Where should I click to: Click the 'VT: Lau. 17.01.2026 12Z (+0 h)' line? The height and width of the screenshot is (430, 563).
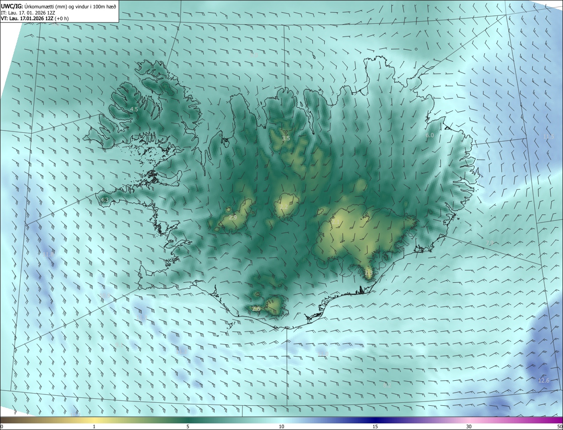click(34, 18)
